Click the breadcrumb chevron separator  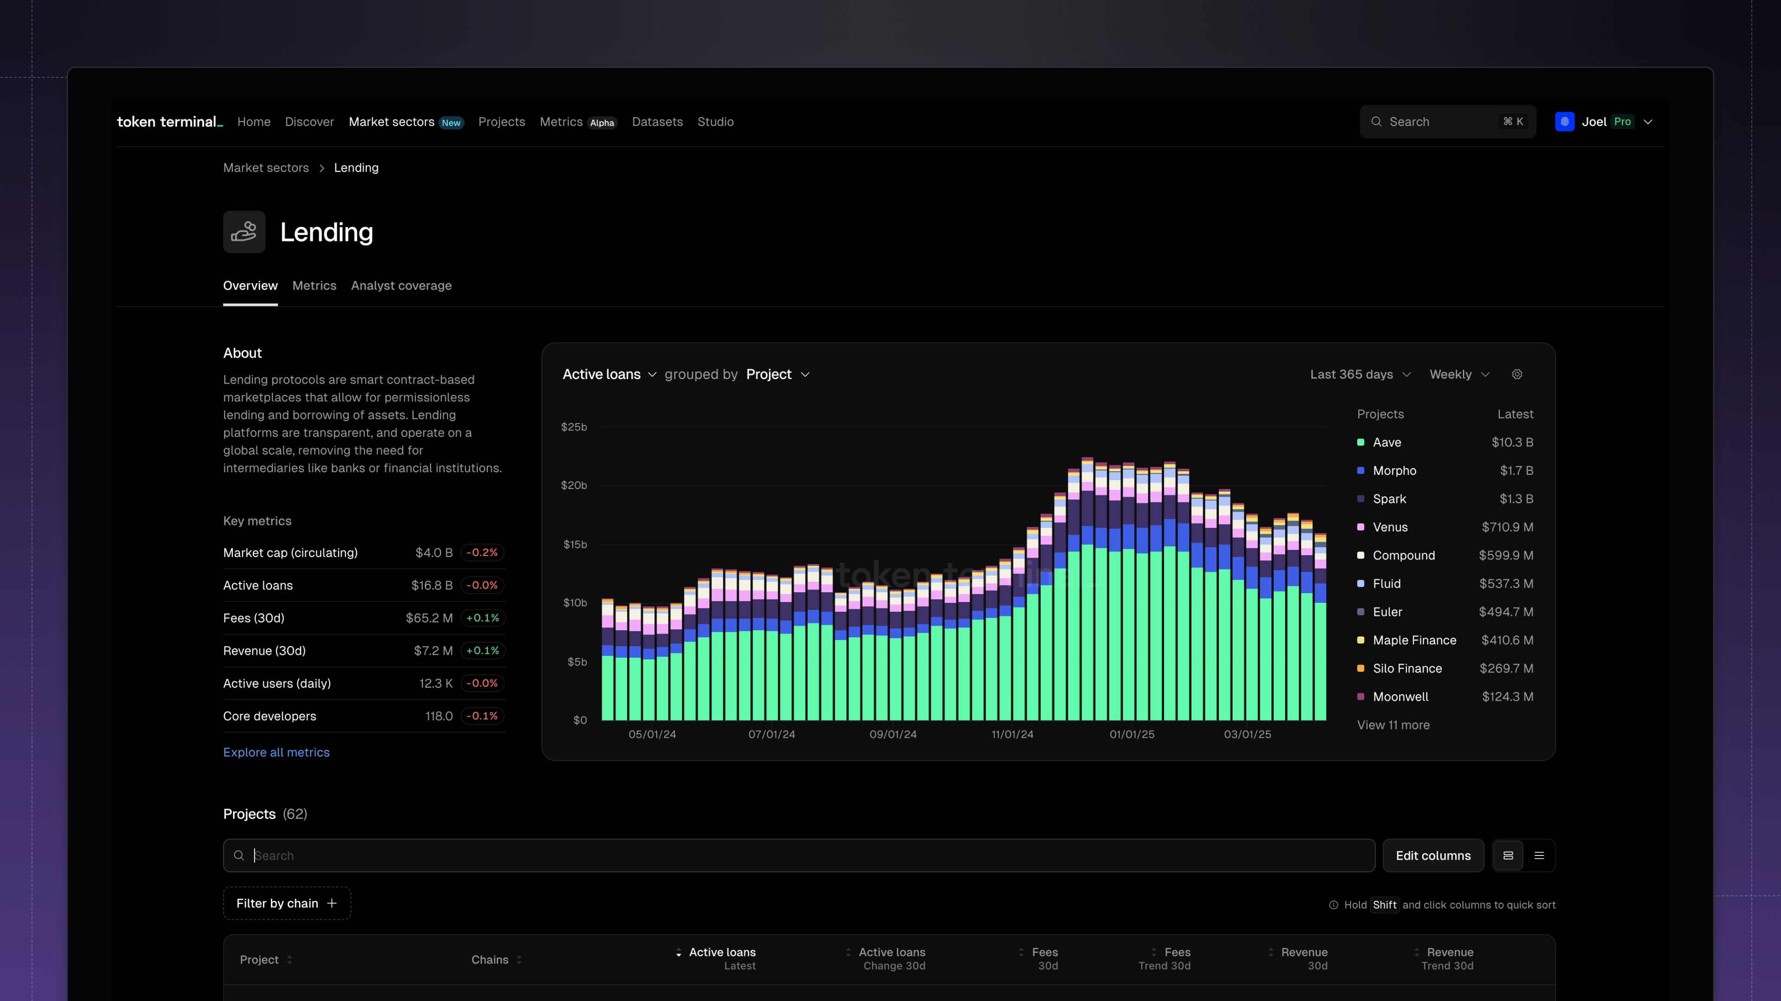pyautogui.click(x=321, y=168)
